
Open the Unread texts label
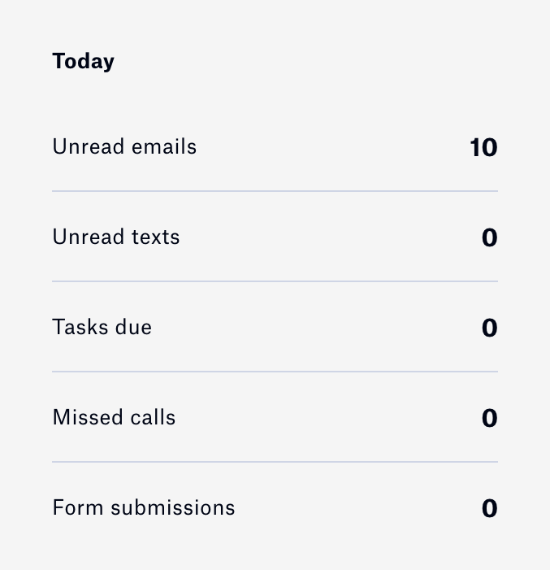[x=116, y=237]
